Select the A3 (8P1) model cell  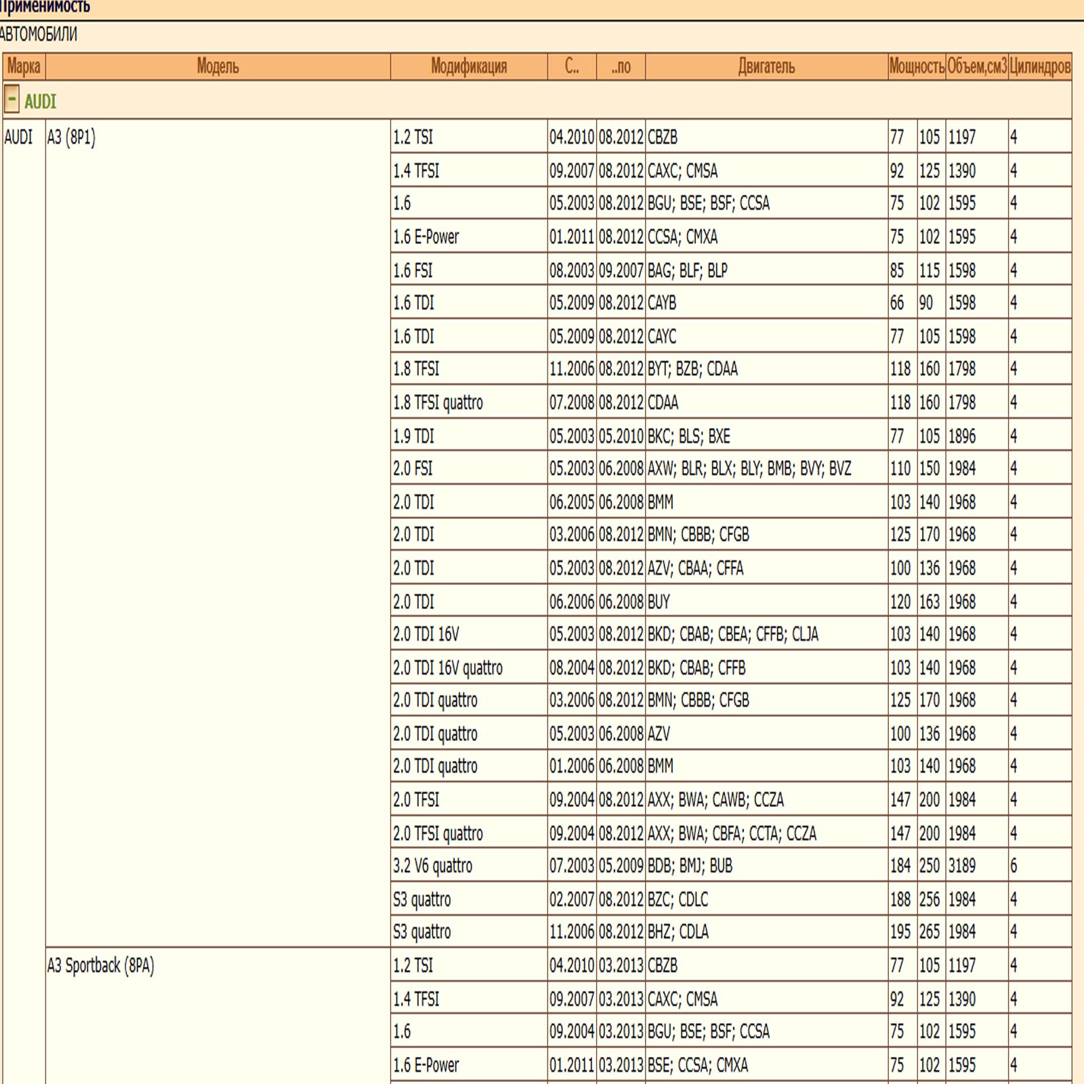(71, 138)
